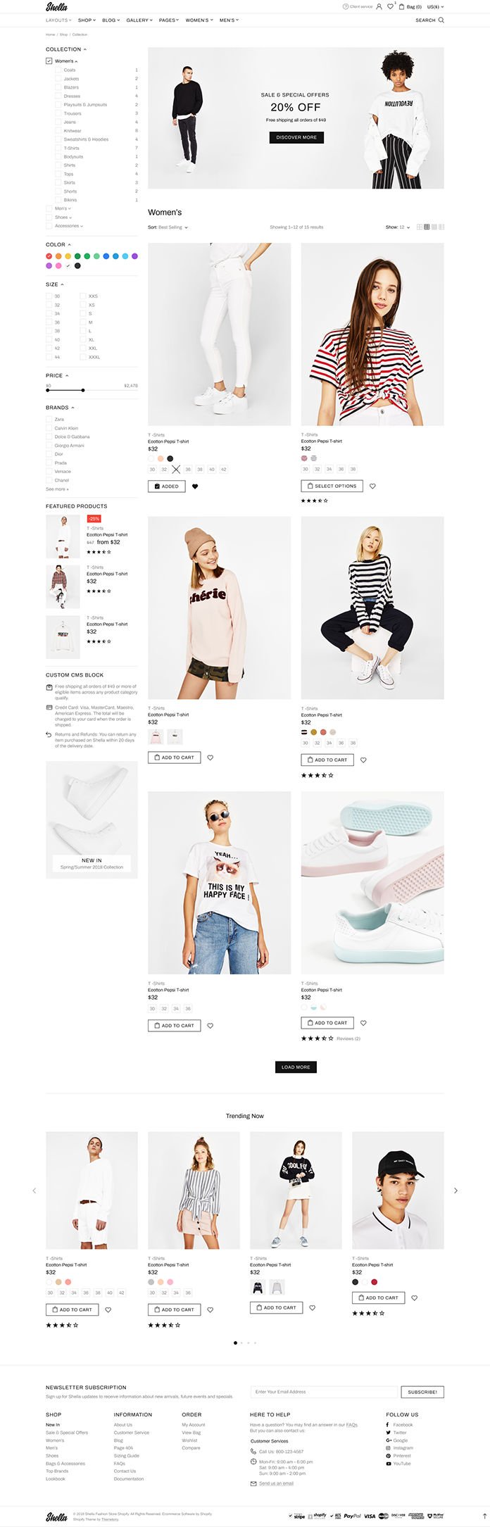Open the GALLERY menu in navigation
490x1527 pixels.
(x=139, y=20)
